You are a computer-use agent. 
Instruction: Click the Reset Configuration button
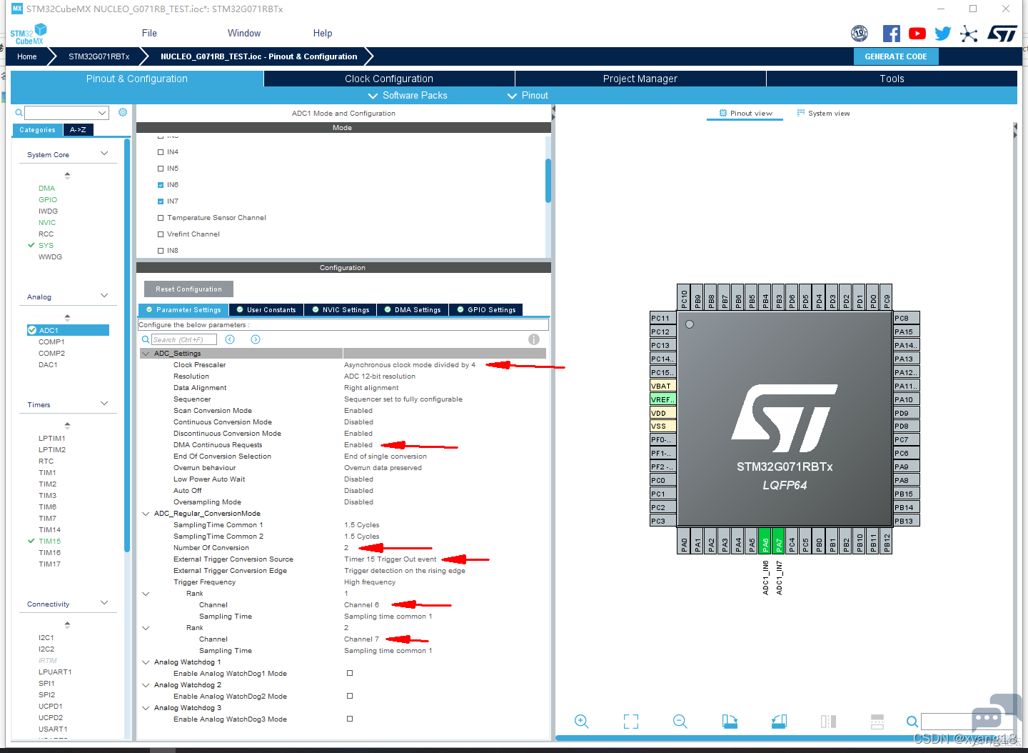pyautogui.click(x=188, y=289)
